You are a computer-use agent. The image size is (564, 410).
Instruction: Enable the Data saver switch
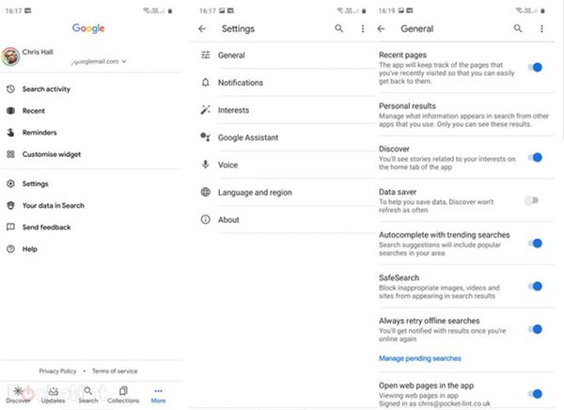[x=532, y=200]
